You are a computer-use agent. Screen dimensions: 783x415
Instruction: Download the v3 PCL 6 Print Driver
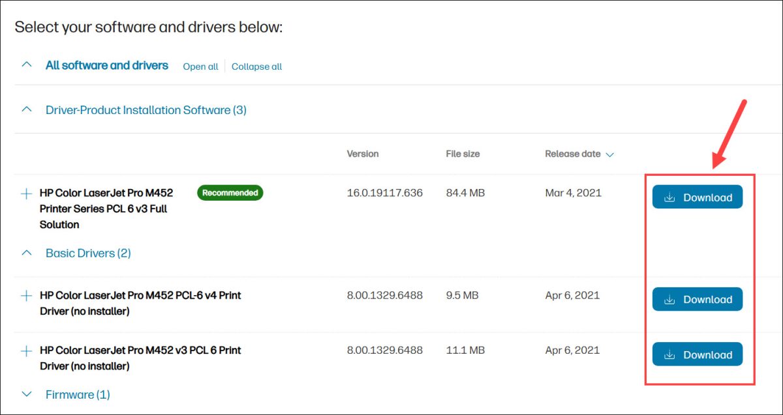coord(698,354)
